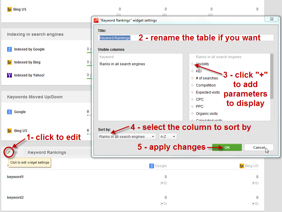This screenshot has height=212, width=282.
Task: Add Competition column with plus icon
Action: pos(192,85)
